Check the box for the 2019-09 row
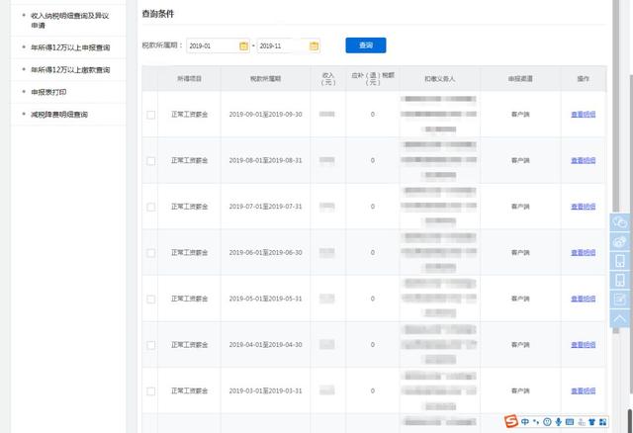This screenshot has height=433, width=633. pos(151,115)
